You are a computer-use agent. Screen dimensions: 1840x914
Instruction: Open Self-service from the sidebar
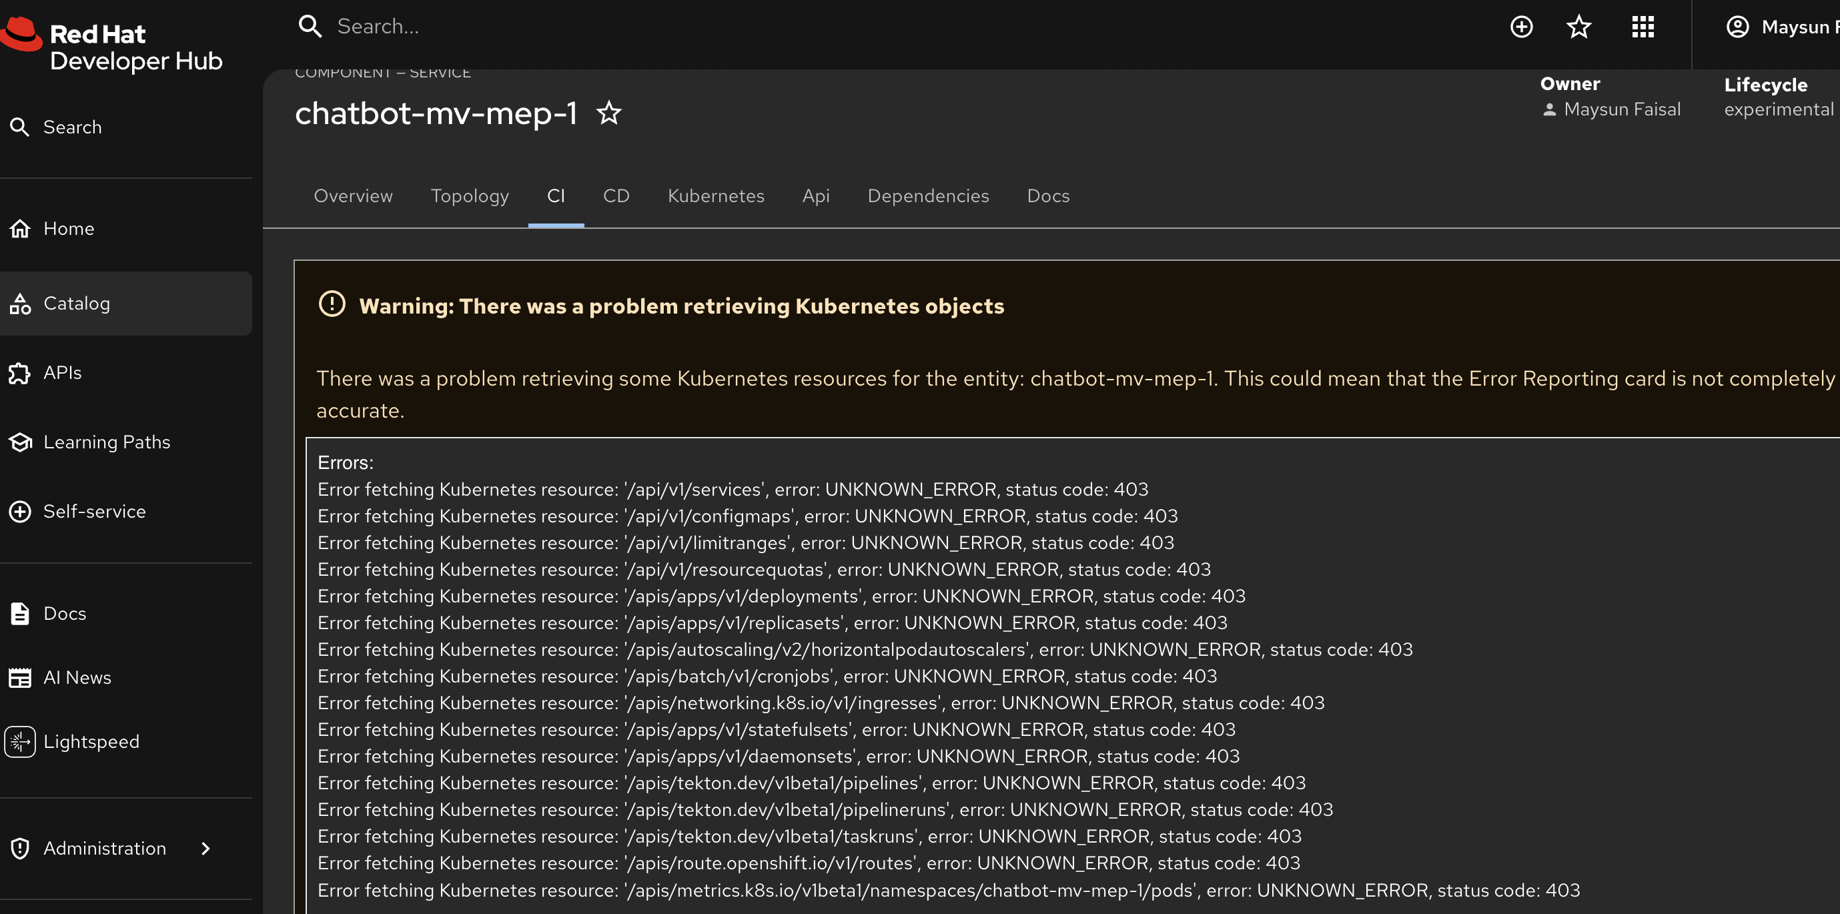[x=94, y=511]
